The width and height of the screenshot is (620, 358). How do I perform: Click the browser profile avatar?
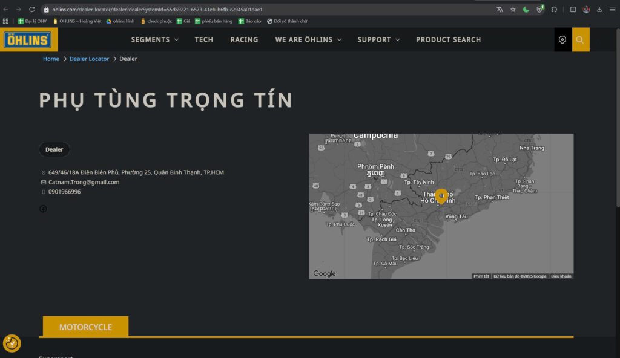point(586,10)
